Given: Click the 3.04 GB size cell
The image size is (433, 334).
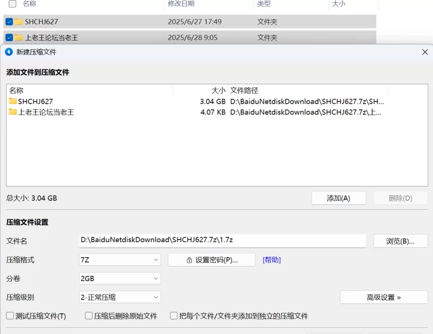Looking at the screenshot, I should pos(213,101).
